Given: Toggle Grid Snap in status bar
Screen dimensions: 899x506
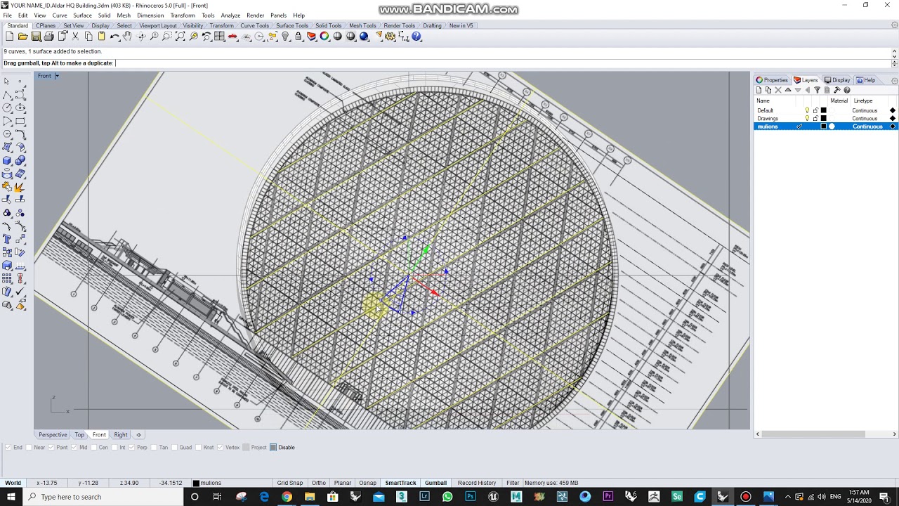Looking at the screenshot, I should pos(289,483).
